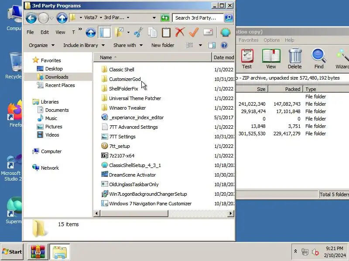
Task: Open the Organize dropdown
Action: [41, 45]
